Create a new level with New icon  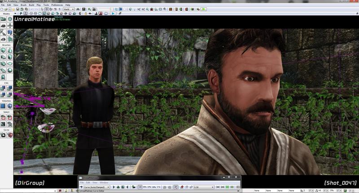pyautogui.click(x=2, y=9)
